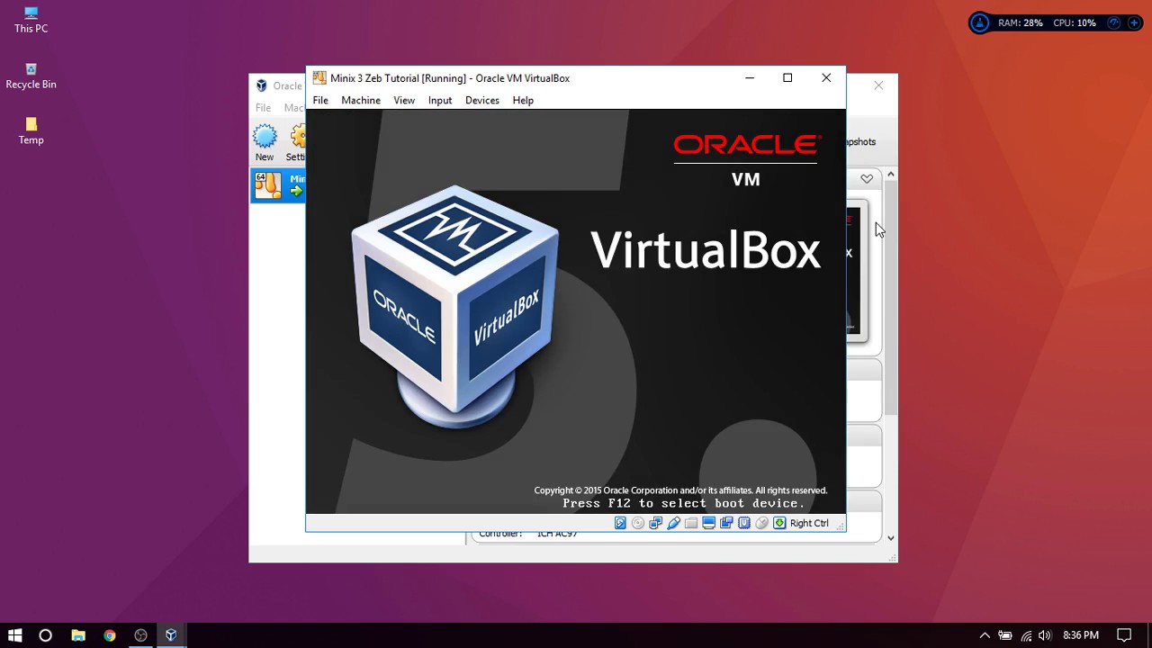Click the Right Ctrl host key label
1152x648 pixels.
(x=809, y=523)
